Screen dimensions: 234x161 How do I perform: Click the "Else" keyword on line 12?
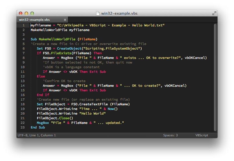coord(41,76)
